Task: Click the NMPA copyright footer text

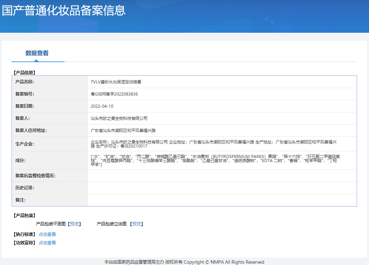Action: pyautogui.click(x=184, y=262)
